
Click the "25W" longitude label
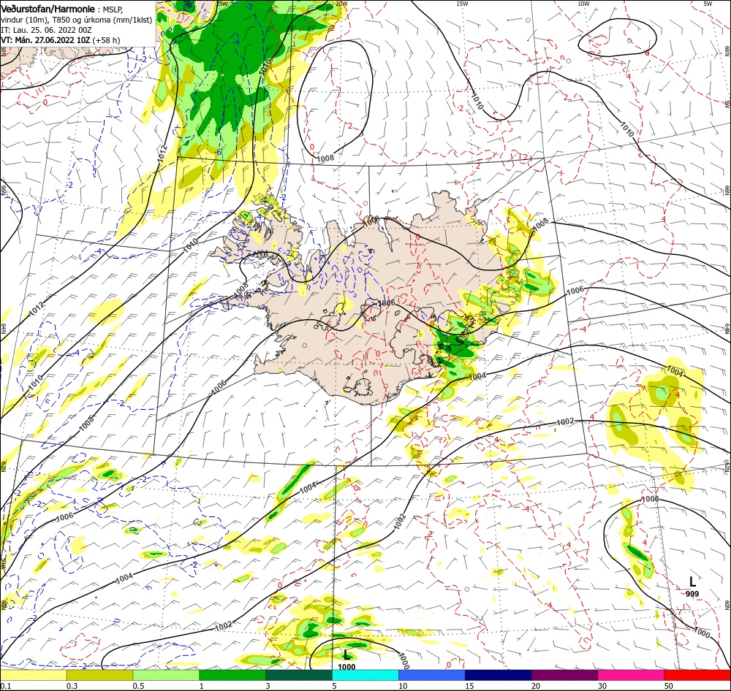tap(222, 3)
